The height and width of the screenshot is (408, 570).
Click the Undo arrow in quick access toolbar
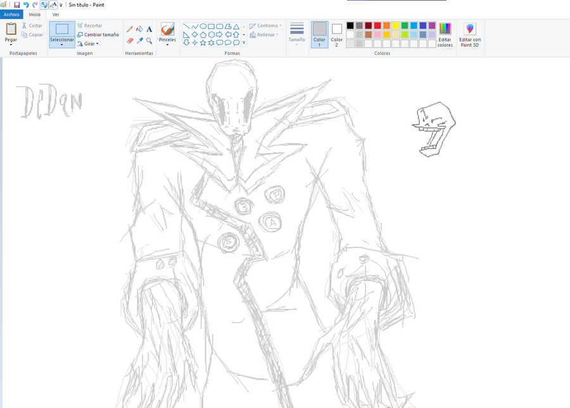click(x=26, y=4)
